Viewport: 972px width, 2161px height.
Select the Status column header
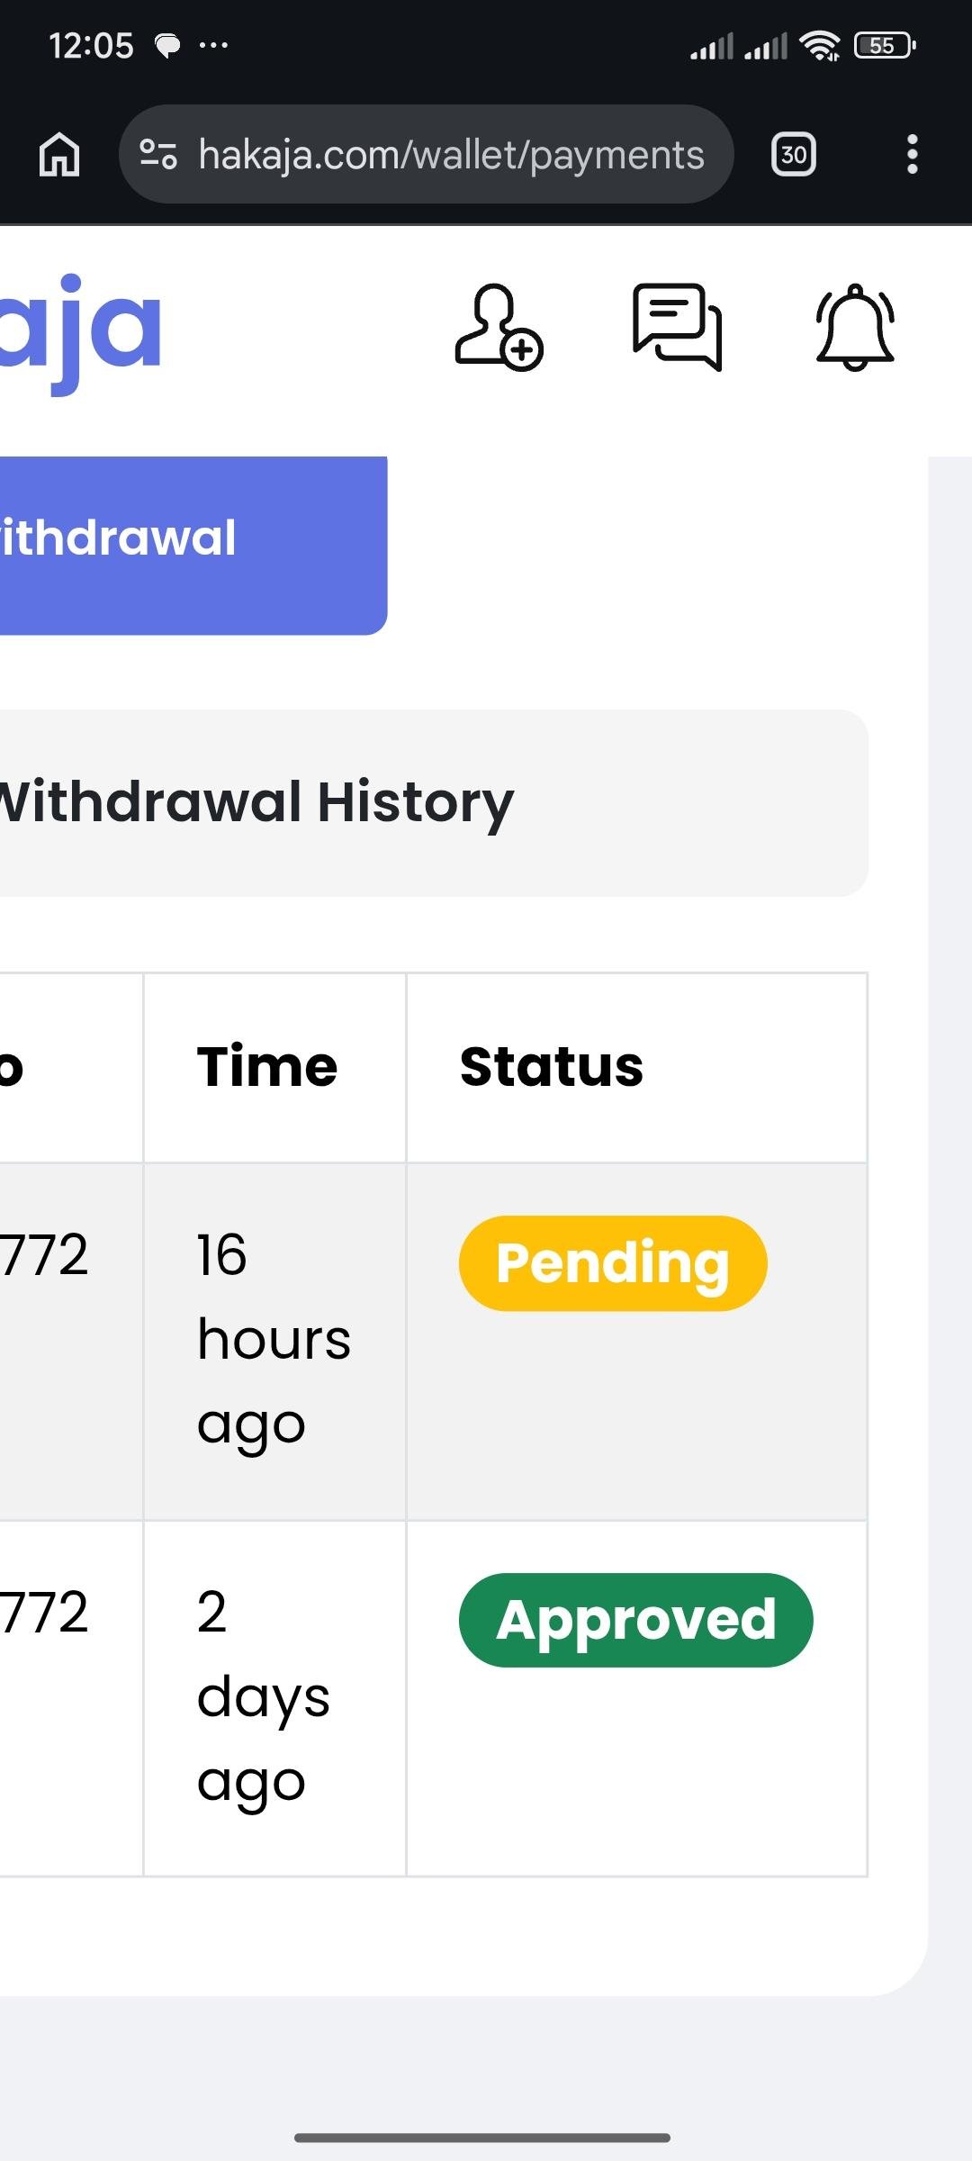click(551, 1067)
